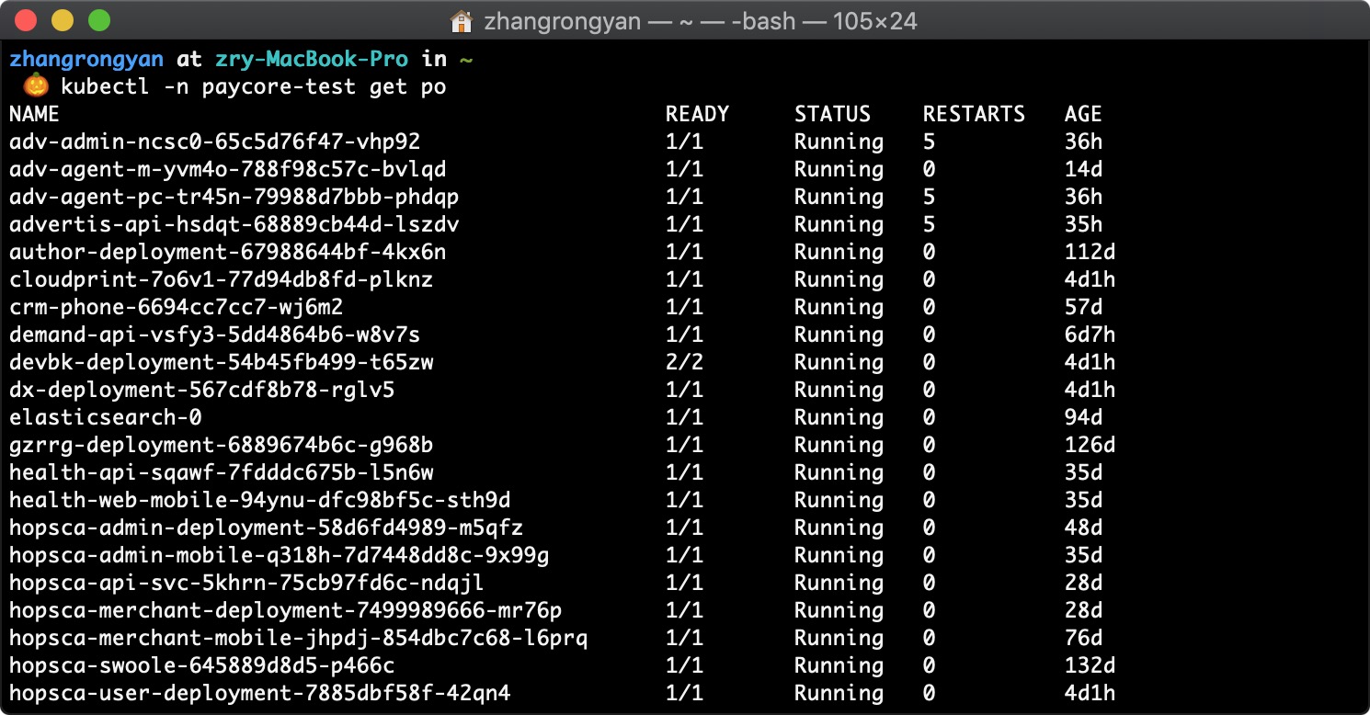
Task: Click the STATUS column header
Action: (x=832, y=114)
